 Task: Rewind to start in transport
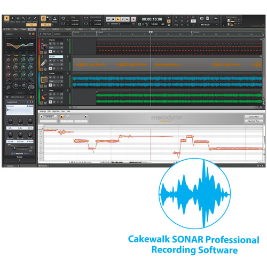108,19
